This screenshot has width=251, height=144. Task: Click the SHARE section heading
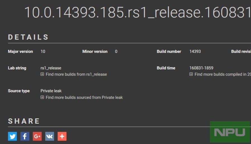tap(24, 121)
